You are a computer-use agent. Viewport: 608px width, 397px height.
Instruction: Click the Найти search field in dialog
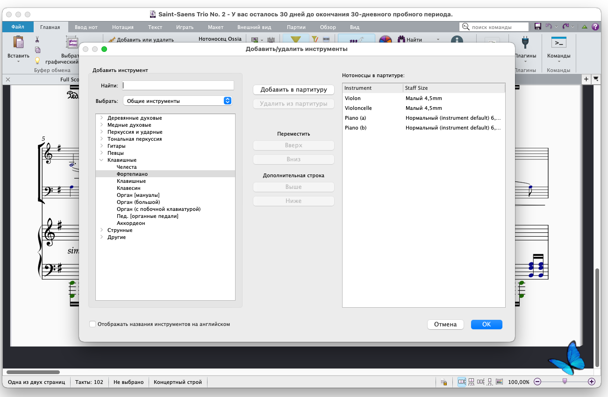point(178,86)
